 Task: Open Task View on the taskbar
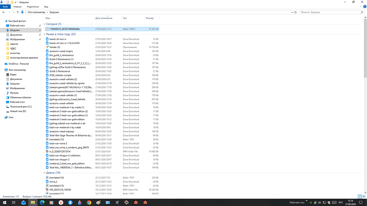14,202
